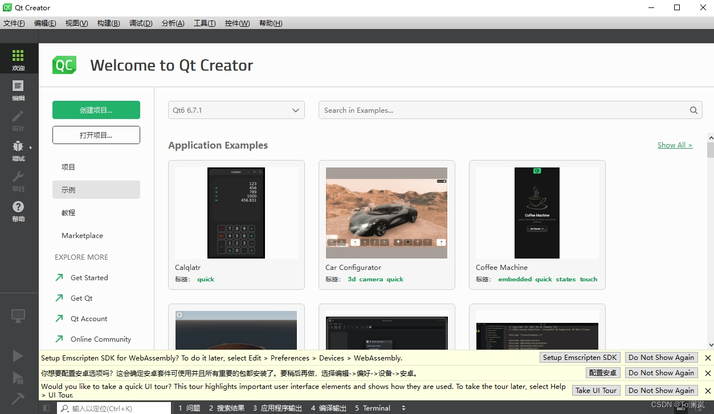Click the Run (play) button

coord(18,356)
